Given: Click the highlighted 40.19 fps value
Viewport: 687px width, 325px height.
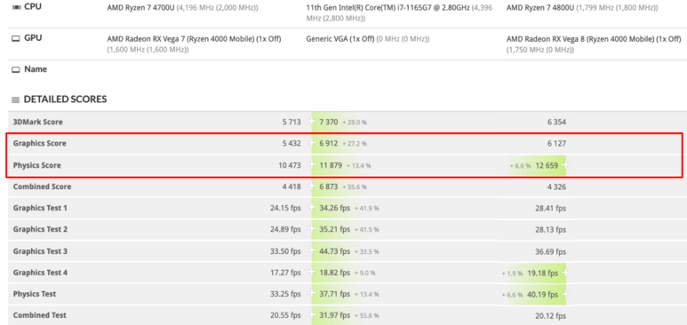Looking at the screenshot, I should [542, 294].
